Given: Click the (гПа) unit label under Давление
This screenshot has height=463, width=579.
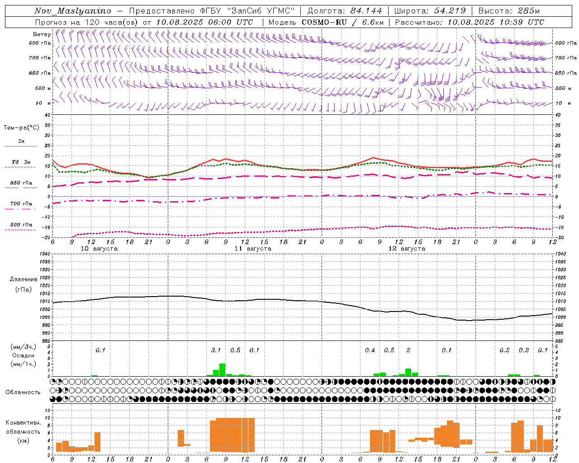Looking at the screenshot, I should click(24, 289).
